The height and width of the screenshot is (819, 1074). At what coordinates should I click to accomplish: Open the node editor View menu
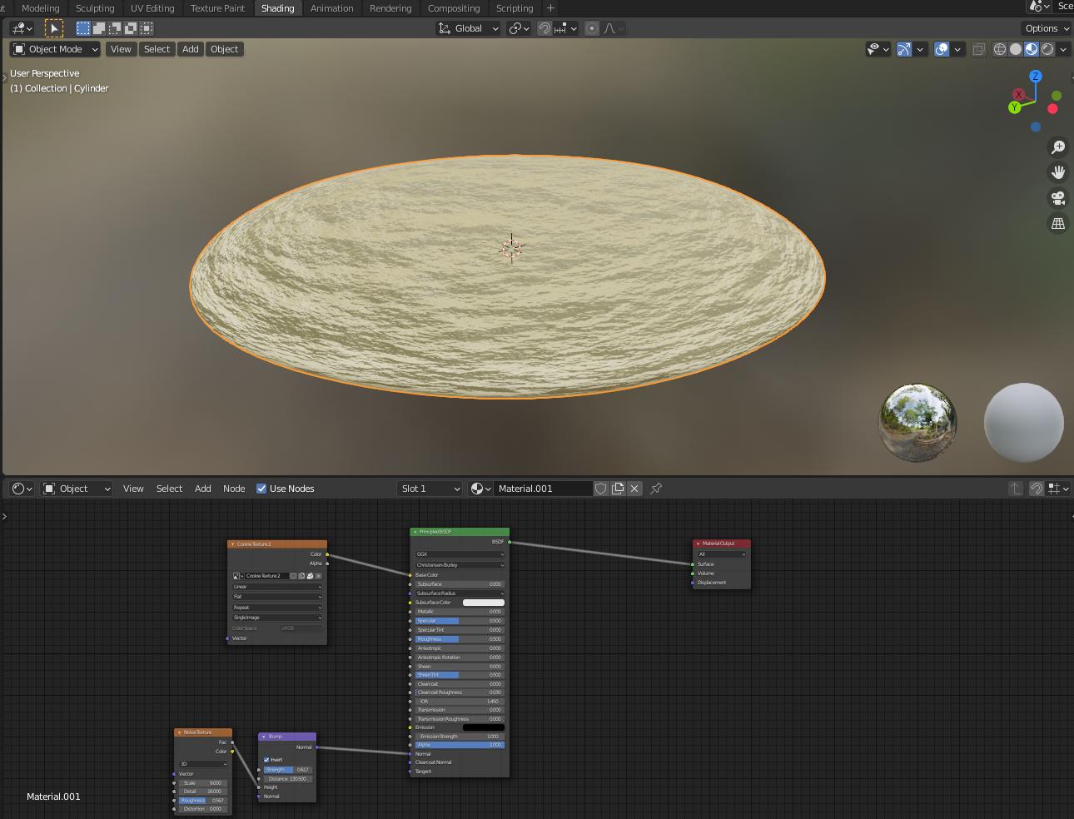click(x=133, y=489)
